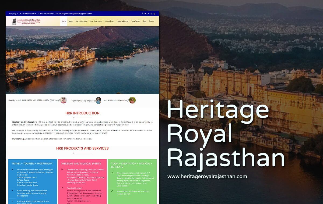The width and height of the screenshot is (323, 204).
Task: Click the first checkmark in the Travel card
Action: [12, 170]
